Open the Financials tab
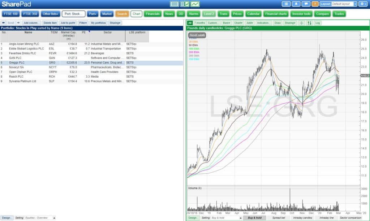 [153, 14]
